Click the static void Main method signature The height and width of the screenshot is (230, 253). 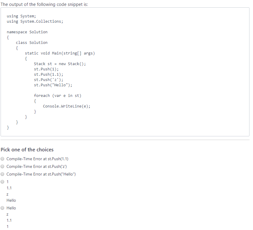(60, 53)
